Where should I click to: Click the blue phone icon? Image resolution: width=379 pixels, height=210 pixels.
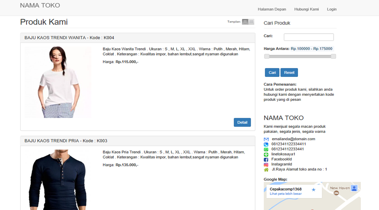point(266,144)
